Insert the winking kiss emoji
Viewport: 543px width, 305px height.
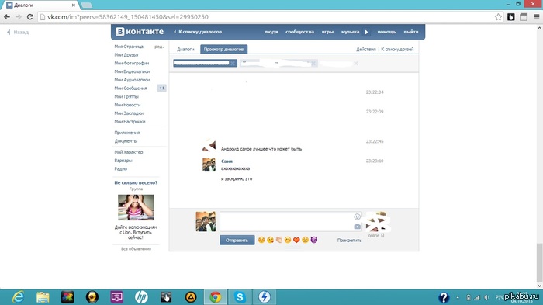(x=270, y=240)
